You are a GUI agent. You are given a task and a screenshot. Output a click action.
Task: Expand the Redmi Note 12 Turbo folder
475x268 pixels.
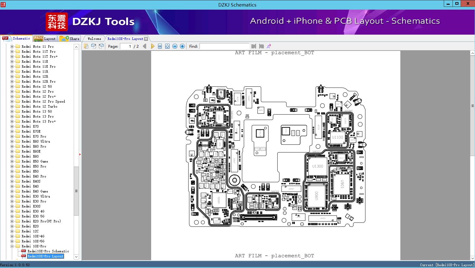point(12,106)
